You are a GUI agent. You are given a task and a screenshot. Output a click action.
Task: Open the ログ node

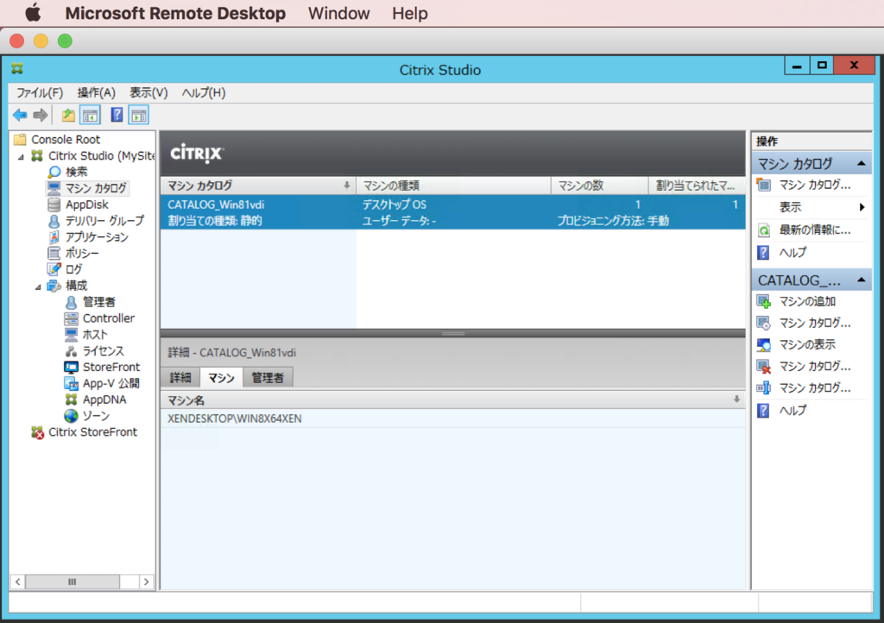[x=74, y=270]
